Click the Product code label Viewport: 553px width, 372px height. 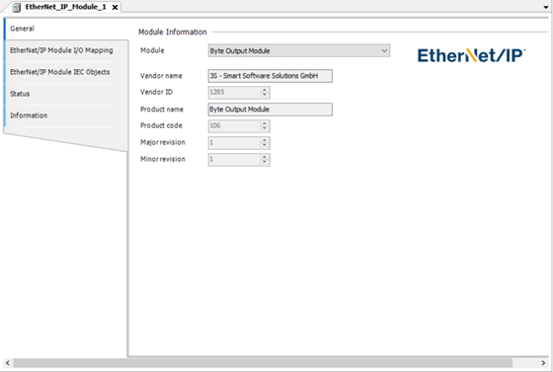pos(161,125)
